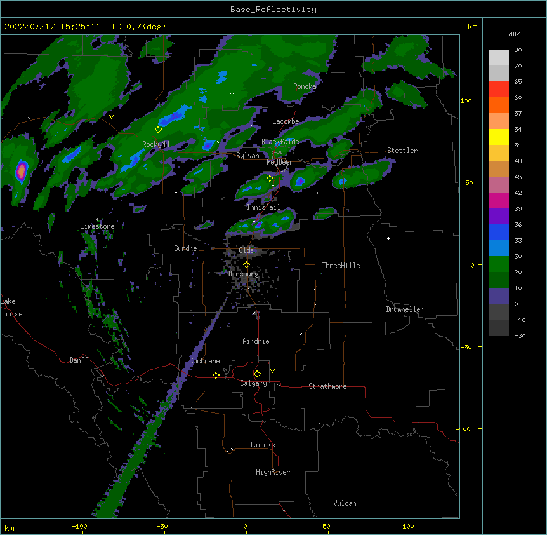Screen dimensions: 547x535
Task: Click the Innisfail city label
Action: click(x=263, y=207)
